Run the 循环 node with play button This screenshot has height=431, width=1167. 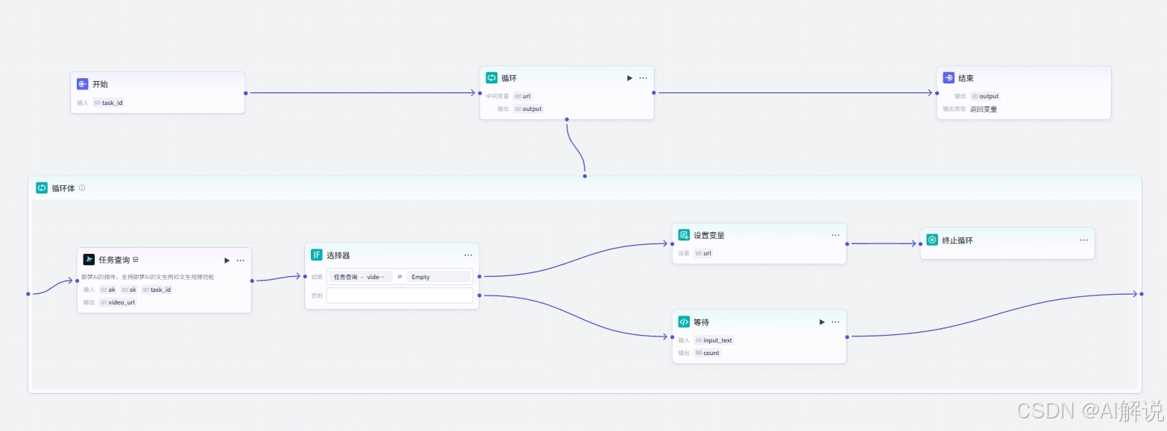pyautogui.click(x=629, y=78)
